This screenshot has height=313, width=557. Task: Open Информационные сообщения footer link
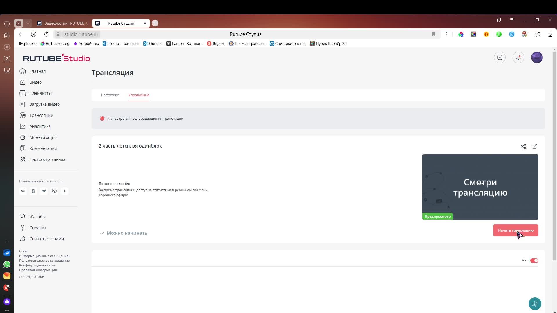pos(44,256)
